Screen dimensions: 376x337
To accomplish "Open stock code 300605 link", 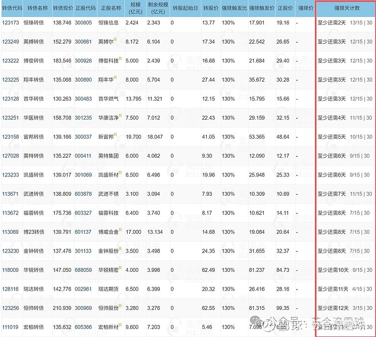I will click(x=83, y=23).
